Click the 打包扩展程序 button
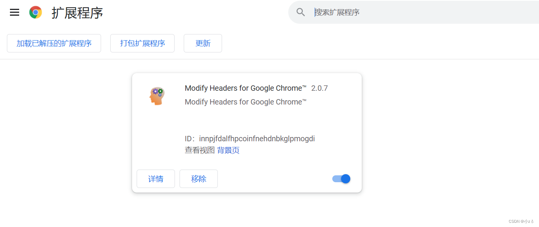The width and height of the screenshot is (539, 227). (x=142, y=43)
